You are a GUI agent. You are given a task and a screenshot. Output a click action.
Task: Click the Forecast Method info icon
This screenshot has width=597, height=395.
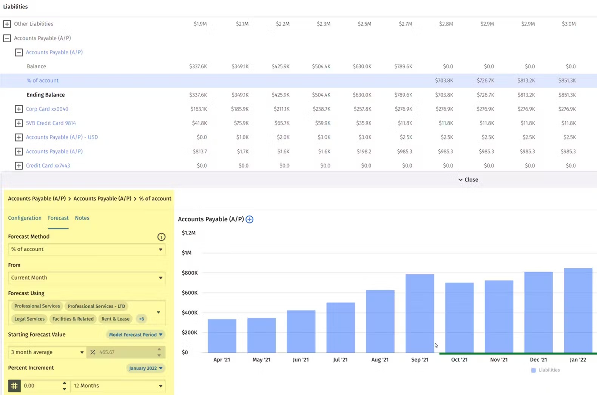pos(161,237)
